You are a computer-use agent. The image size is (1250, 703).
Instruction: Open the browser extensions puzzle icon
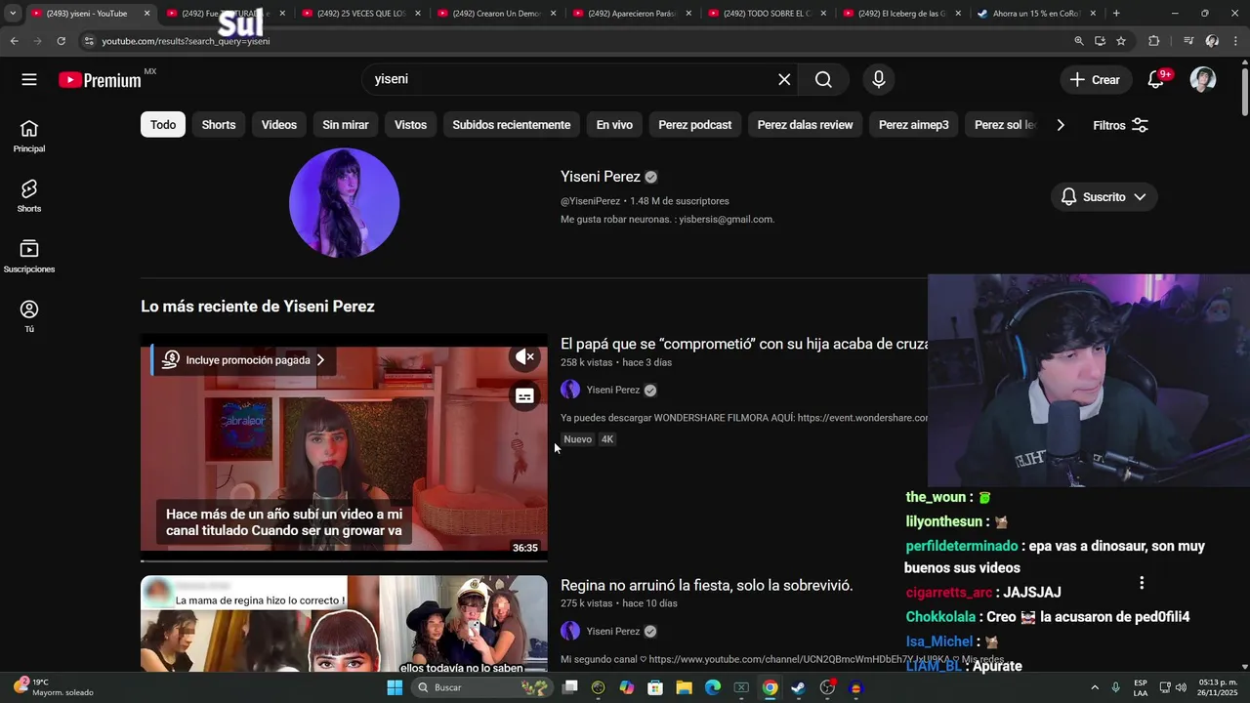click(1154, 41)
